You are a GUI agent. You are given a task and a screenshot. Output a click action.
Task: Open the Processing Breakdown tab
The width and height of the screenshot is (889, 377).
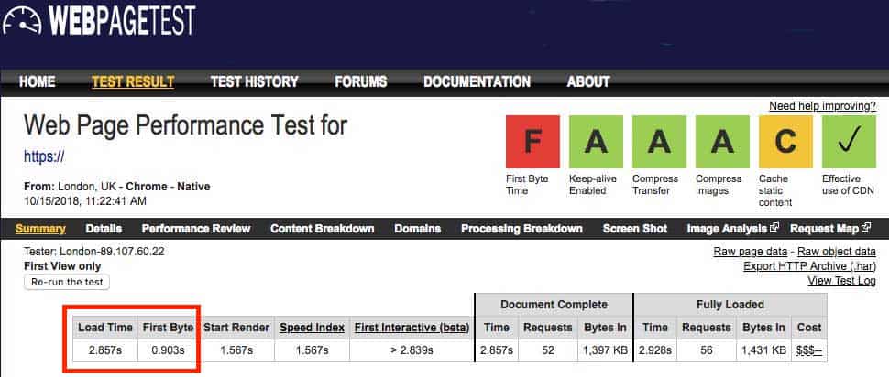point(521,229)
